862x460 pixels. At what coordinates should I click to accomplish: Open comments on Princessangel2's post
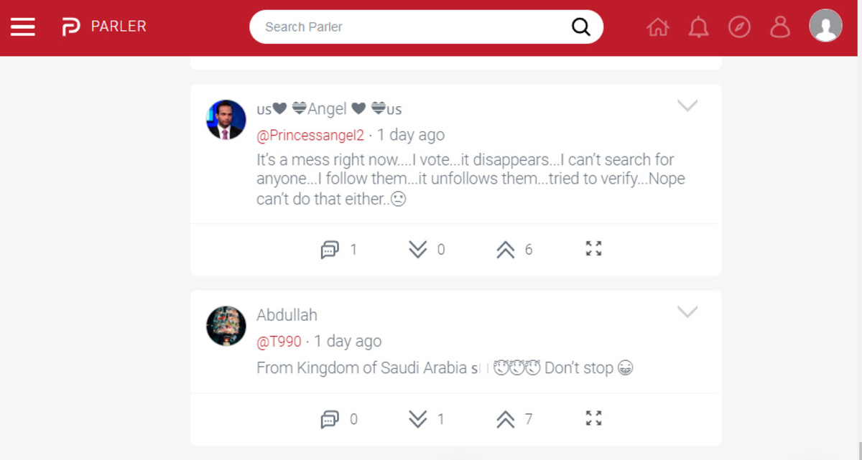tap(330, 250)
